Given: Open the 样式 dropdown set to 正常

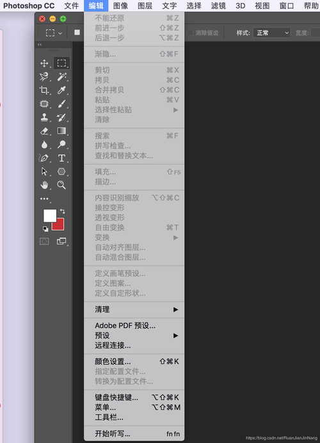Looking at the screenshot, I should 272,33.
